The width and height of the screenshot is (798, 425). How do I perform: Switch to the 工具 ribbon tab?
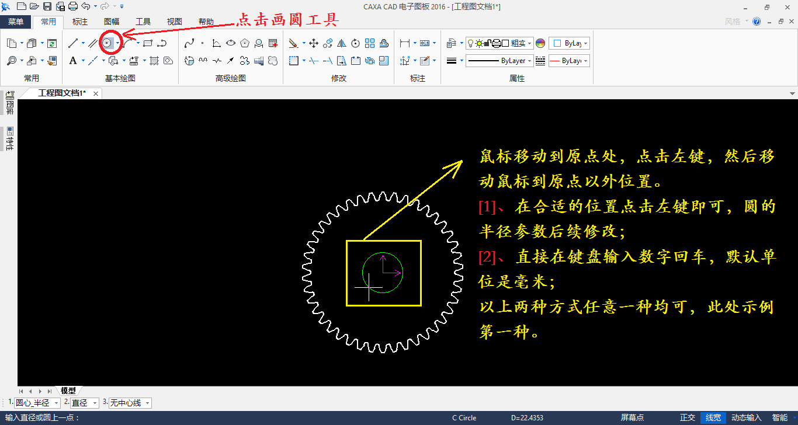143,22
